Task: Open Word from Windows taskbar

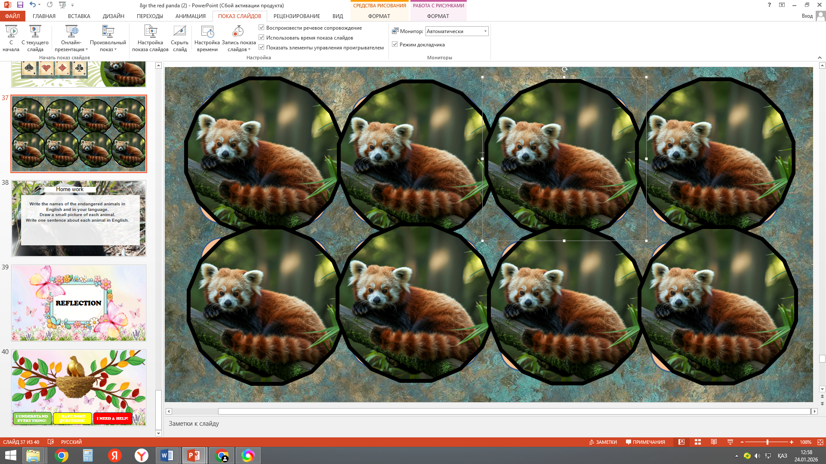Action: pos(167,455)
